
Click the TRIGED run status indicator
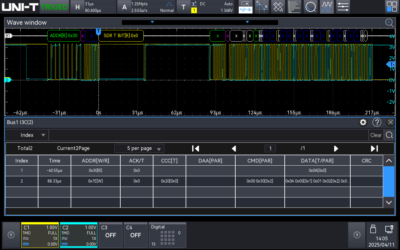coord(54,7)
